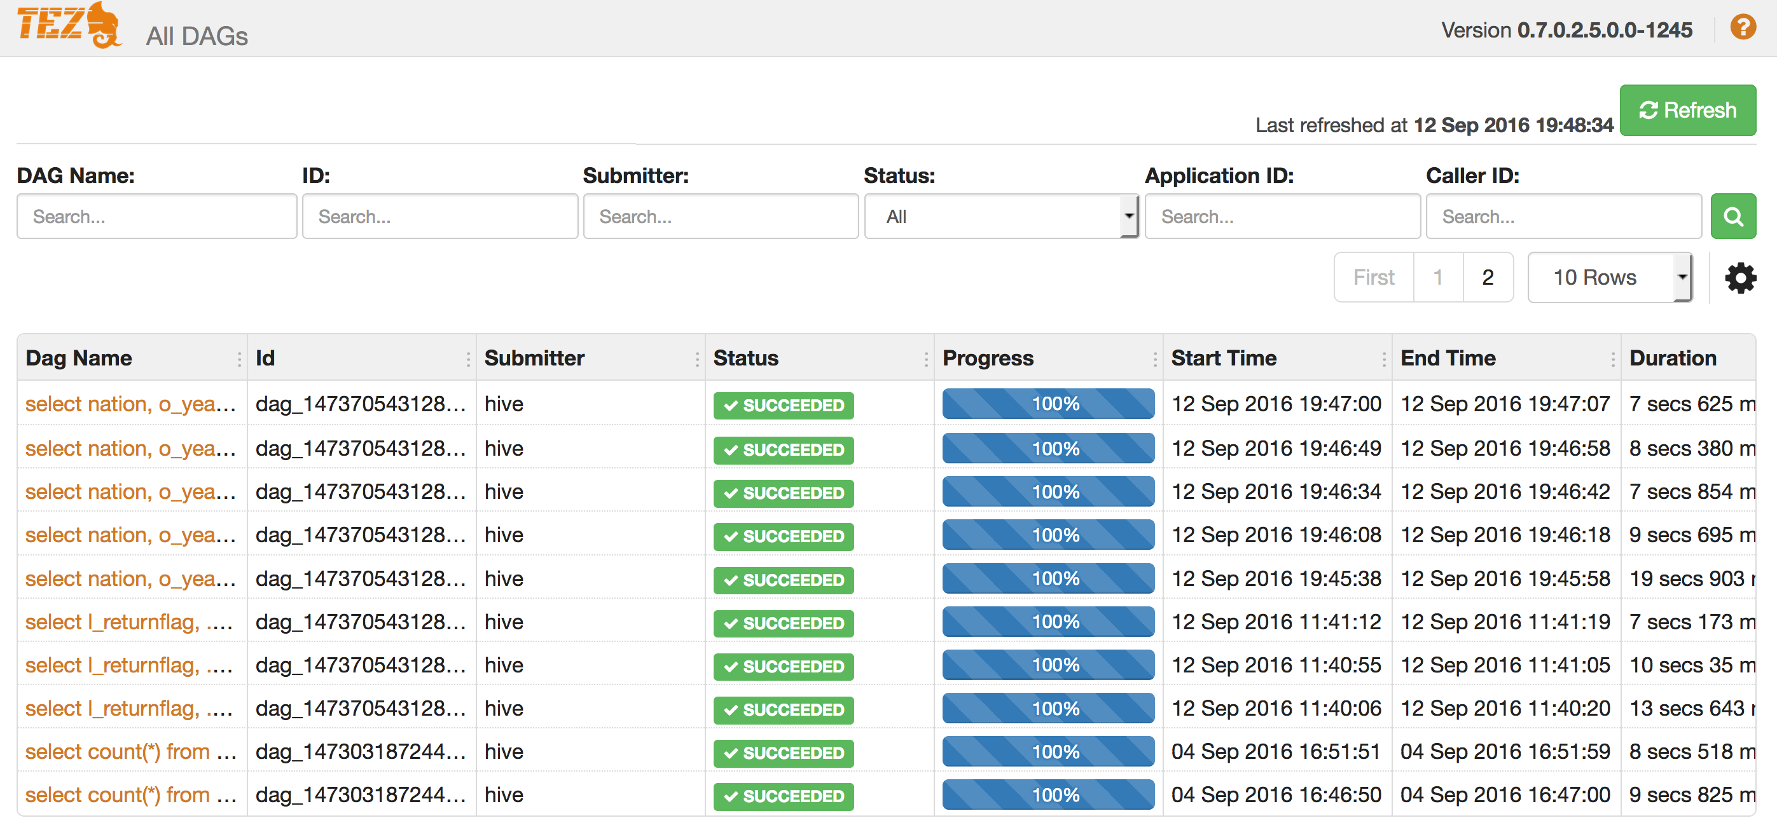The height and width of the screenshot is (825, 1777).
Task: Toggle the Submitter column sort control
Action: point(698,358)
